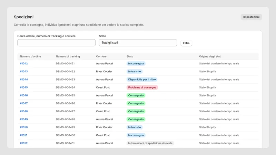The image size is (276, 155).
Task: Click the Numero di tracking column header
Action: [x=68, y=56]
